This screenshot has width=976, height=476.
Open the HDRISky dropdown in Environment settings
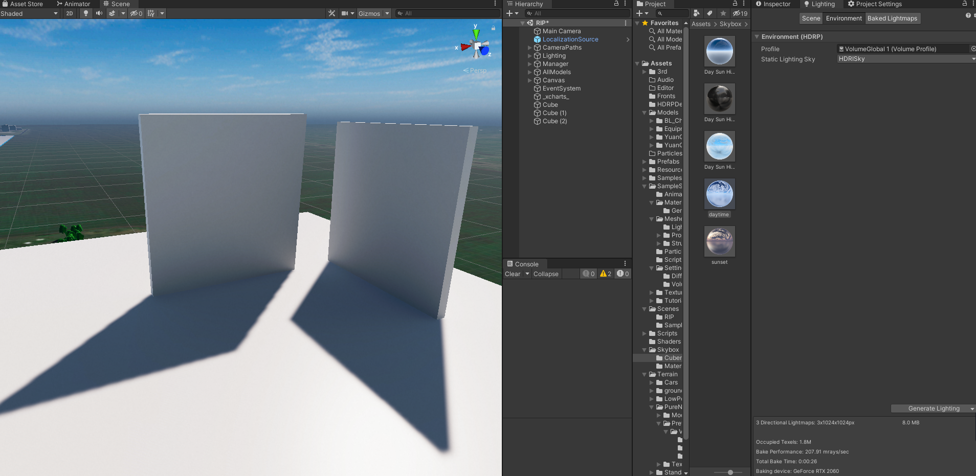904,58
